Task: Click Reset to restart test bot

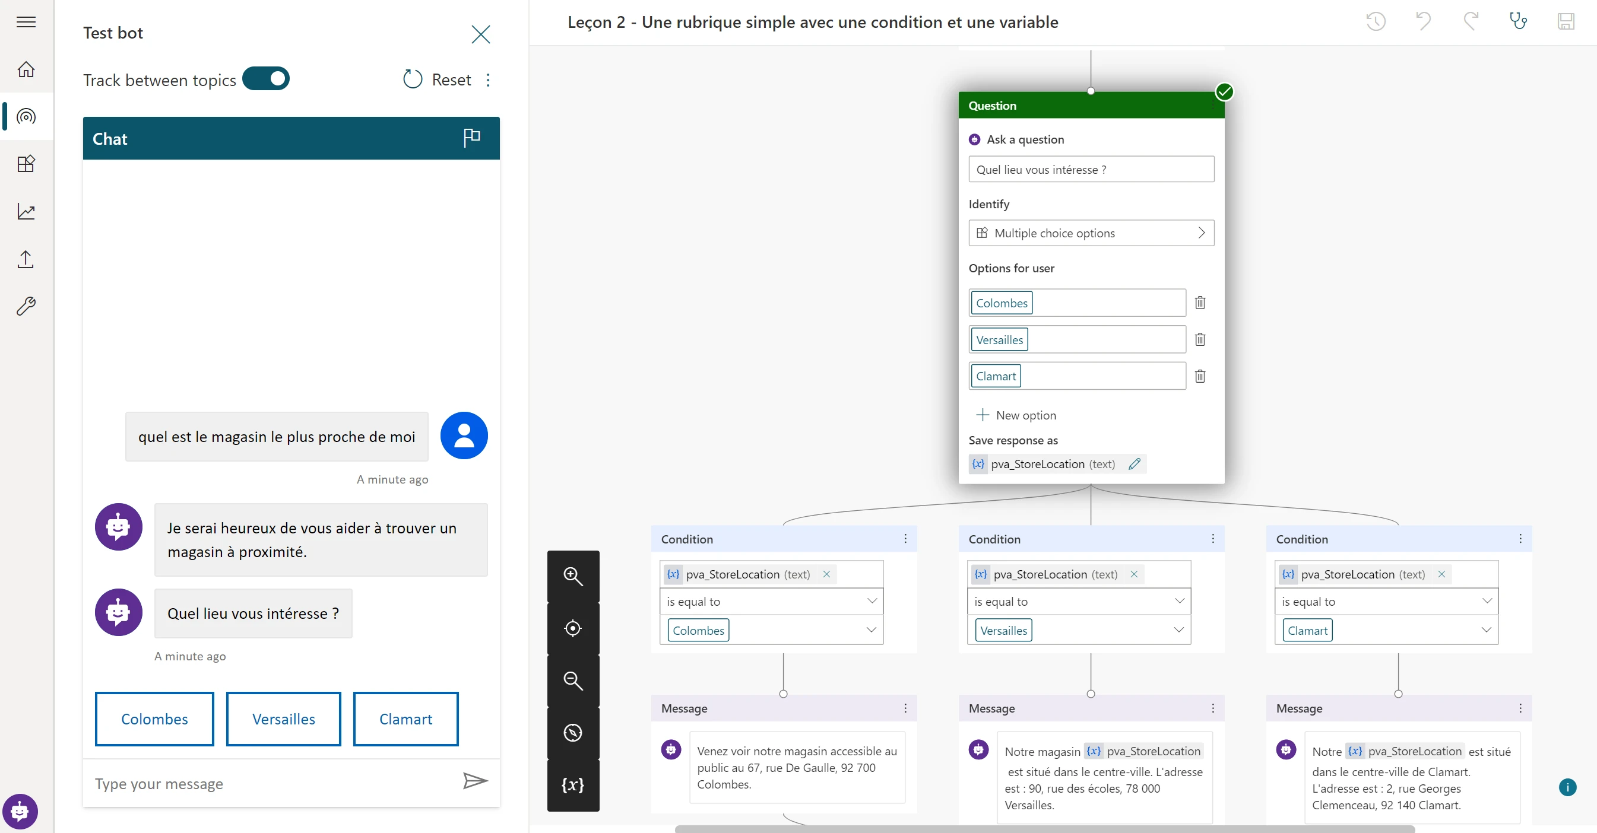Action: [438, 80]
